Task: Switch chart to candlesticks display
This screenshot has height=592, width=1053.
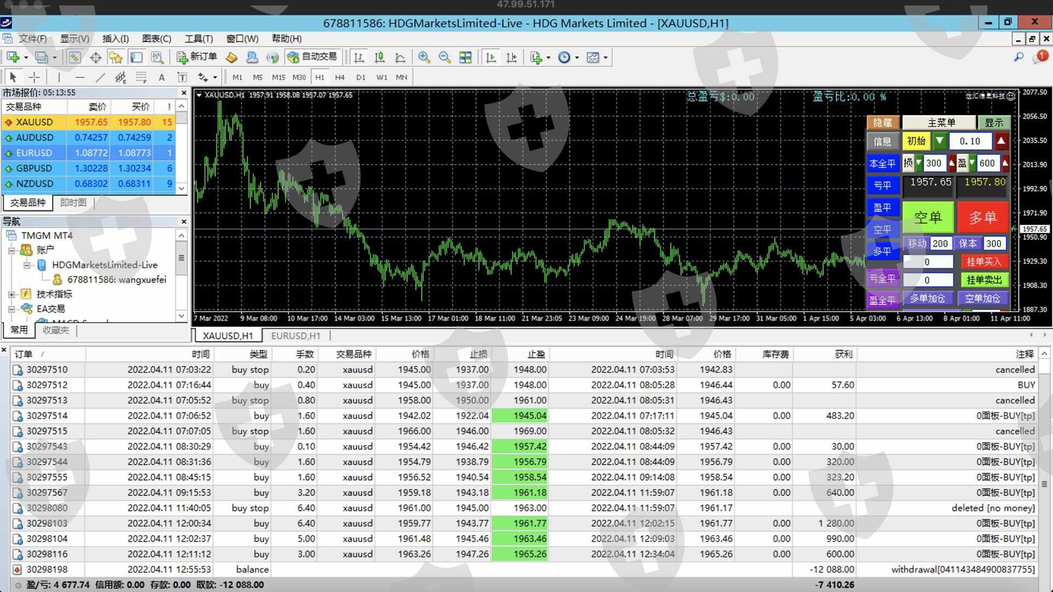Action: click(x=380, y=58)
